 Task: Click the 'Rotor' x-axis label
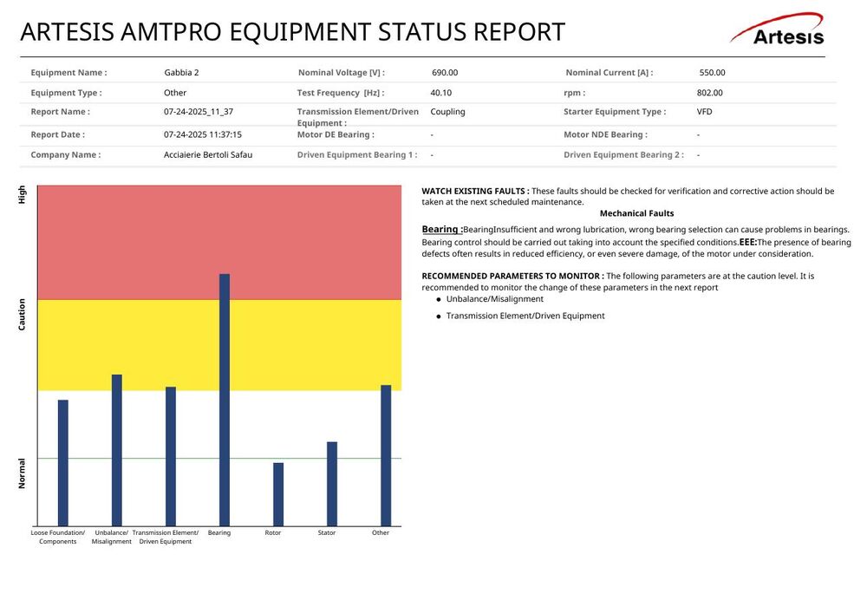[x=272, y=533]
